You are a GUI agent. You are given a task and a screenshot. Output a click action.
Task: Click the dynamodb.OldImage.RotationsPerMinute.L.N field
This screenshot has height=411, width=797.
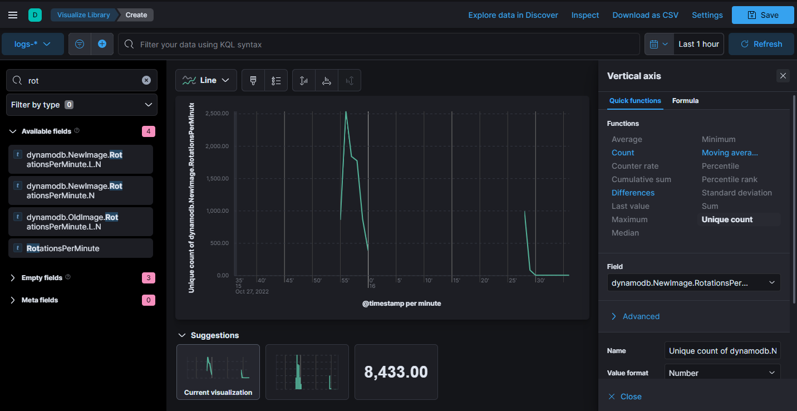click(81, 222)
